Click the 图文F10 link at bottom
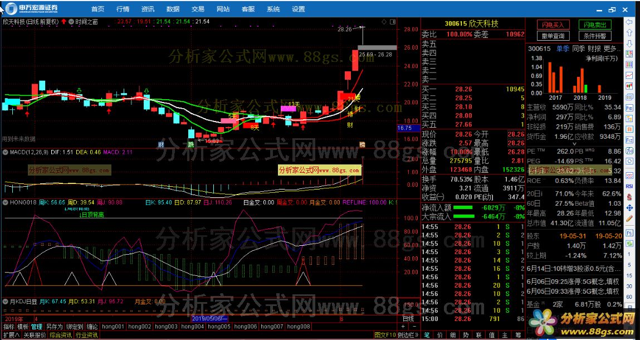 point(385,335)
